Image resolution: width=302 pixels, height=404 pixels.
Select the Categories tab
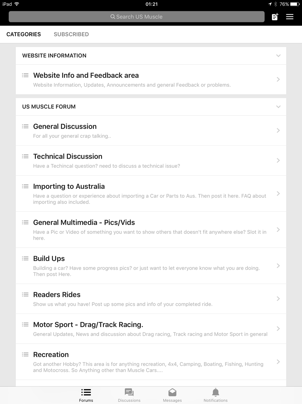(24, 34)
